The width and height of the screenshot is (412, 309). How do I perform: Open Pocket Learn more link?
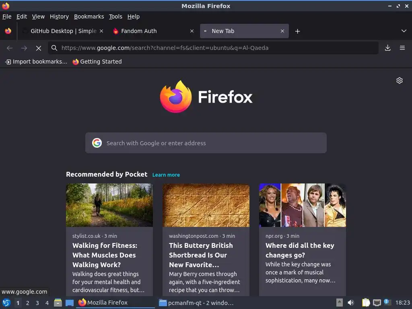coord(166,175)
